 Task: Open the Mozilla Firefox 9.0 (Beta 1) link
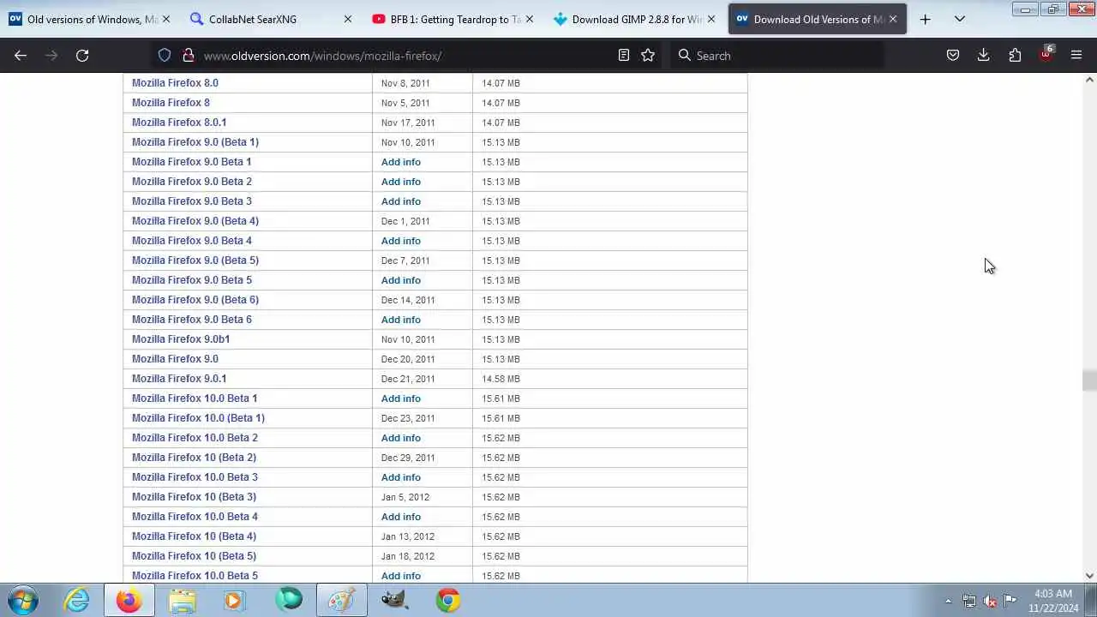(195, 142)
